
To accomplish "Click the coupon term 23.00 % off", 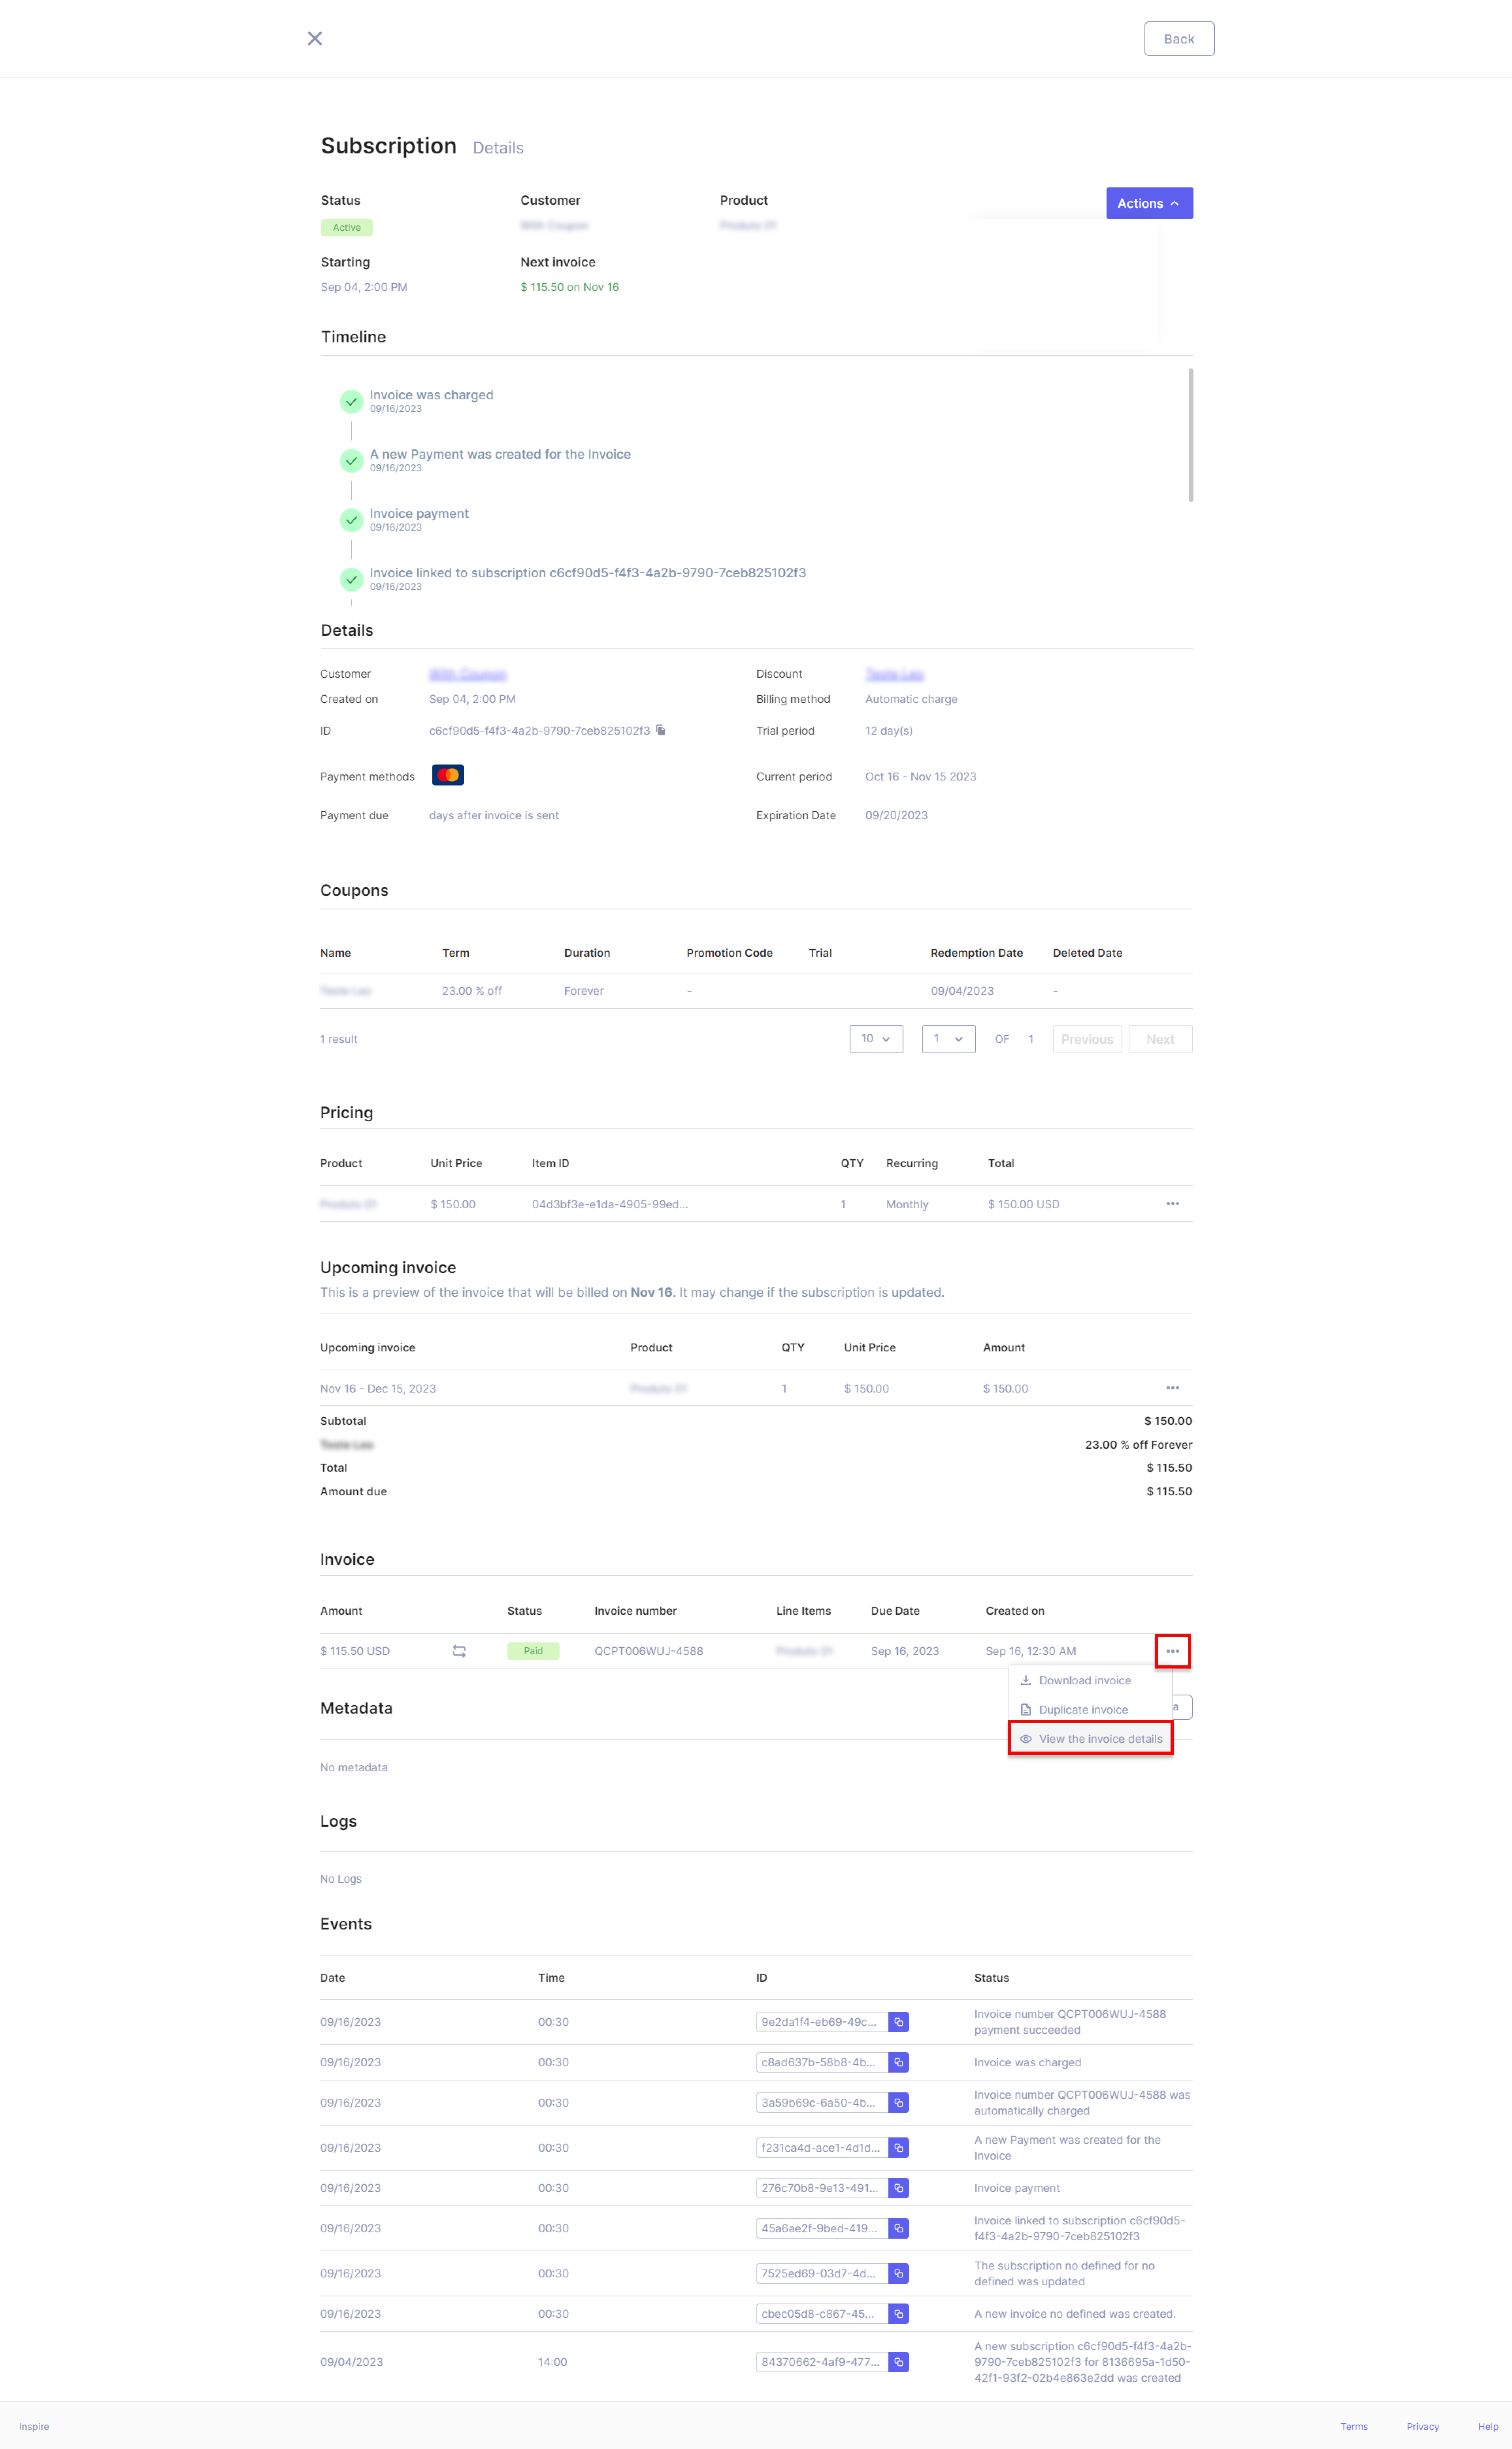I will (472, 990).
